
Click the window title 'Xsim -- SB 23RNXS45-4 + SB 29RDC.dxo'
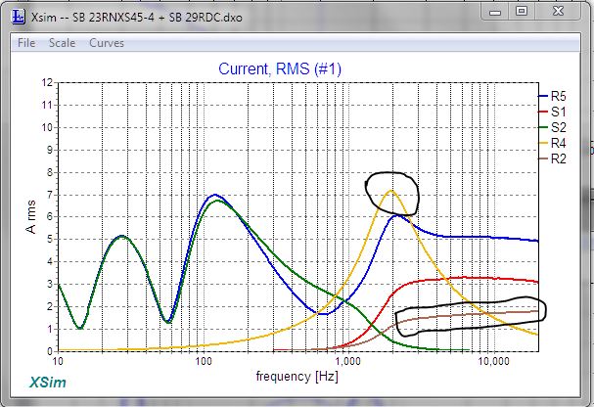coord(137,18)
